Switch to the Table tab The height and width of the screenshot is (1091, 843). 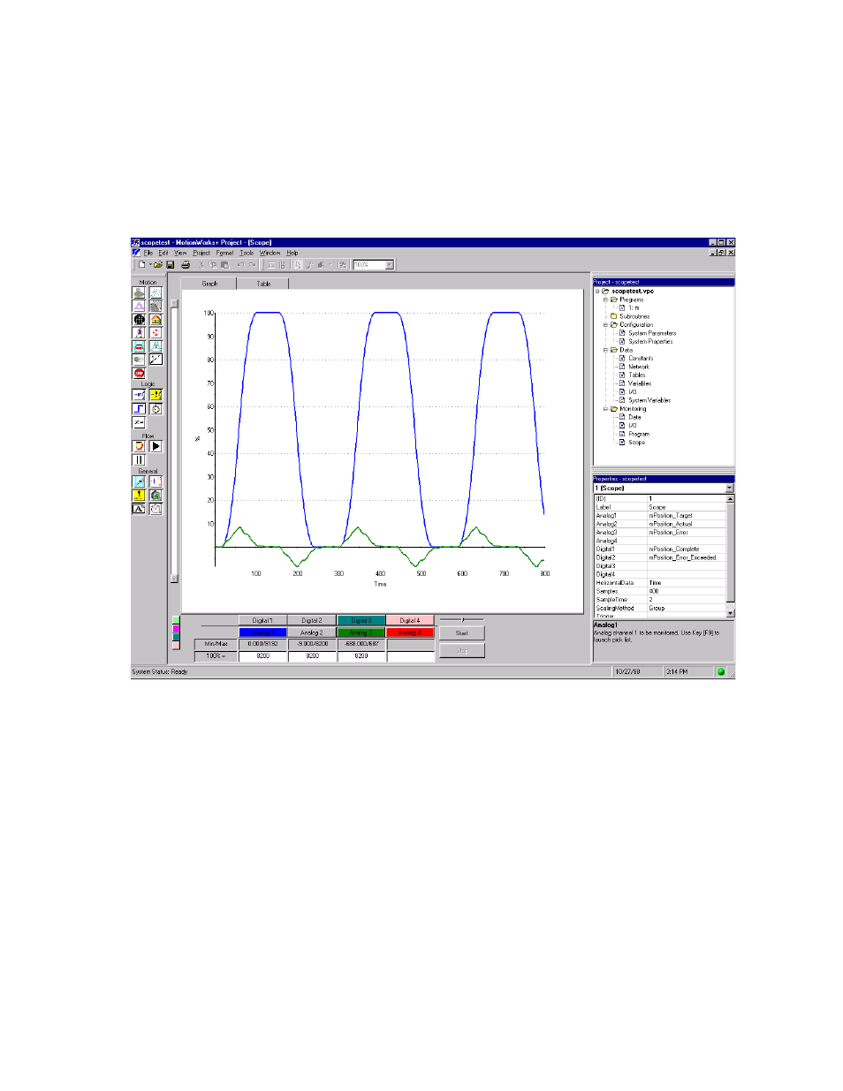click(x=263, y=284)
